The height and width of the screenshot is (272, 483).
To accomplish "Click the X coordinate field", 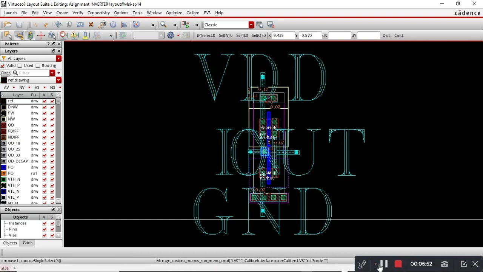I will pyautogui.click(x=283, y=36).
